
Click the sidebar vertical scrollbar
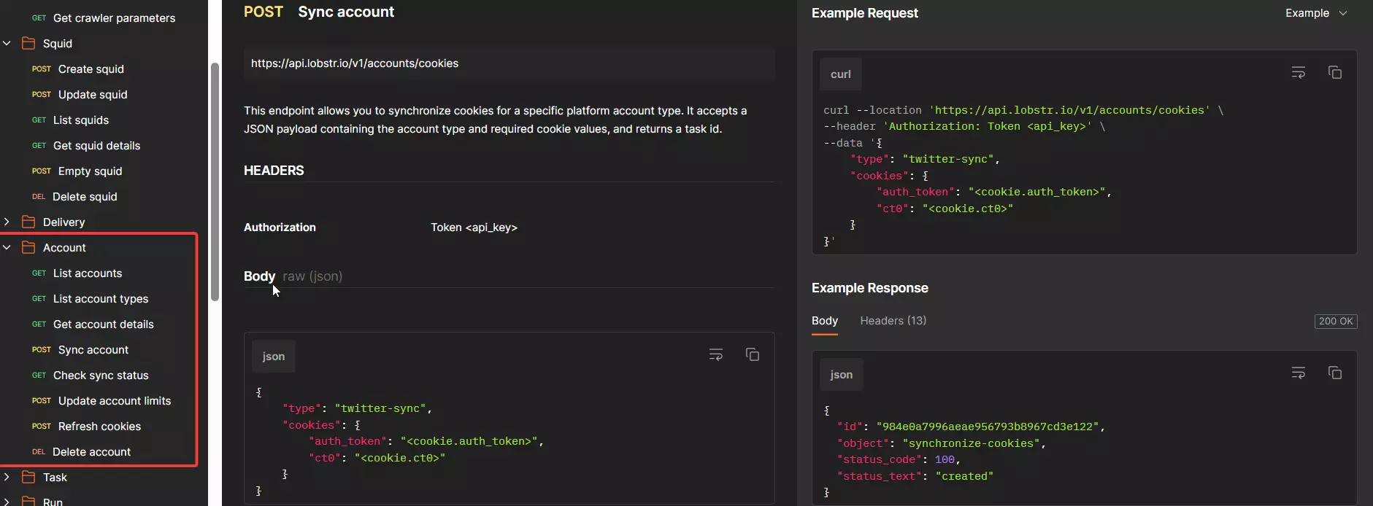215,182
